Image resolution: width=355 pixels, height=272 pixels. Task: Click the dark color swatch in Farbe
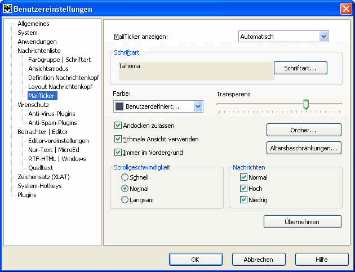pyautogui.click(x=119, y=106)
